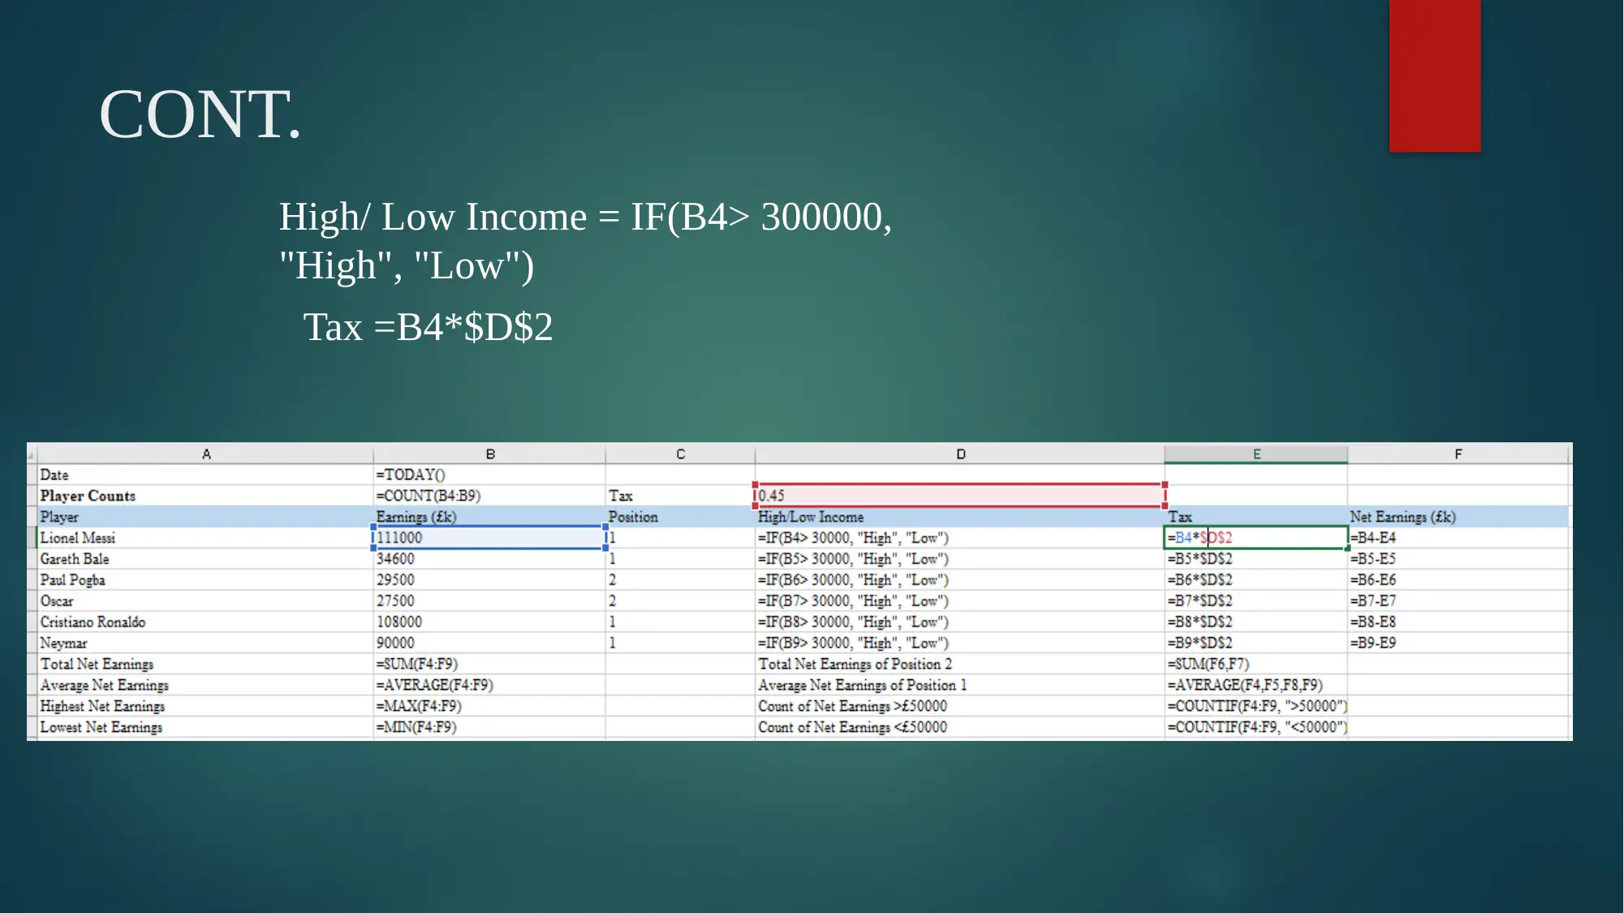Select the 29500 earnings cell
1624x913 pixels.
pos(489,580)
